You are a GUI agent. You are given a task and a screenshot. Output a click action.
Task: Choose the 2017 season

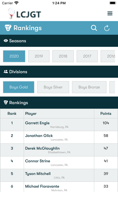87,56
